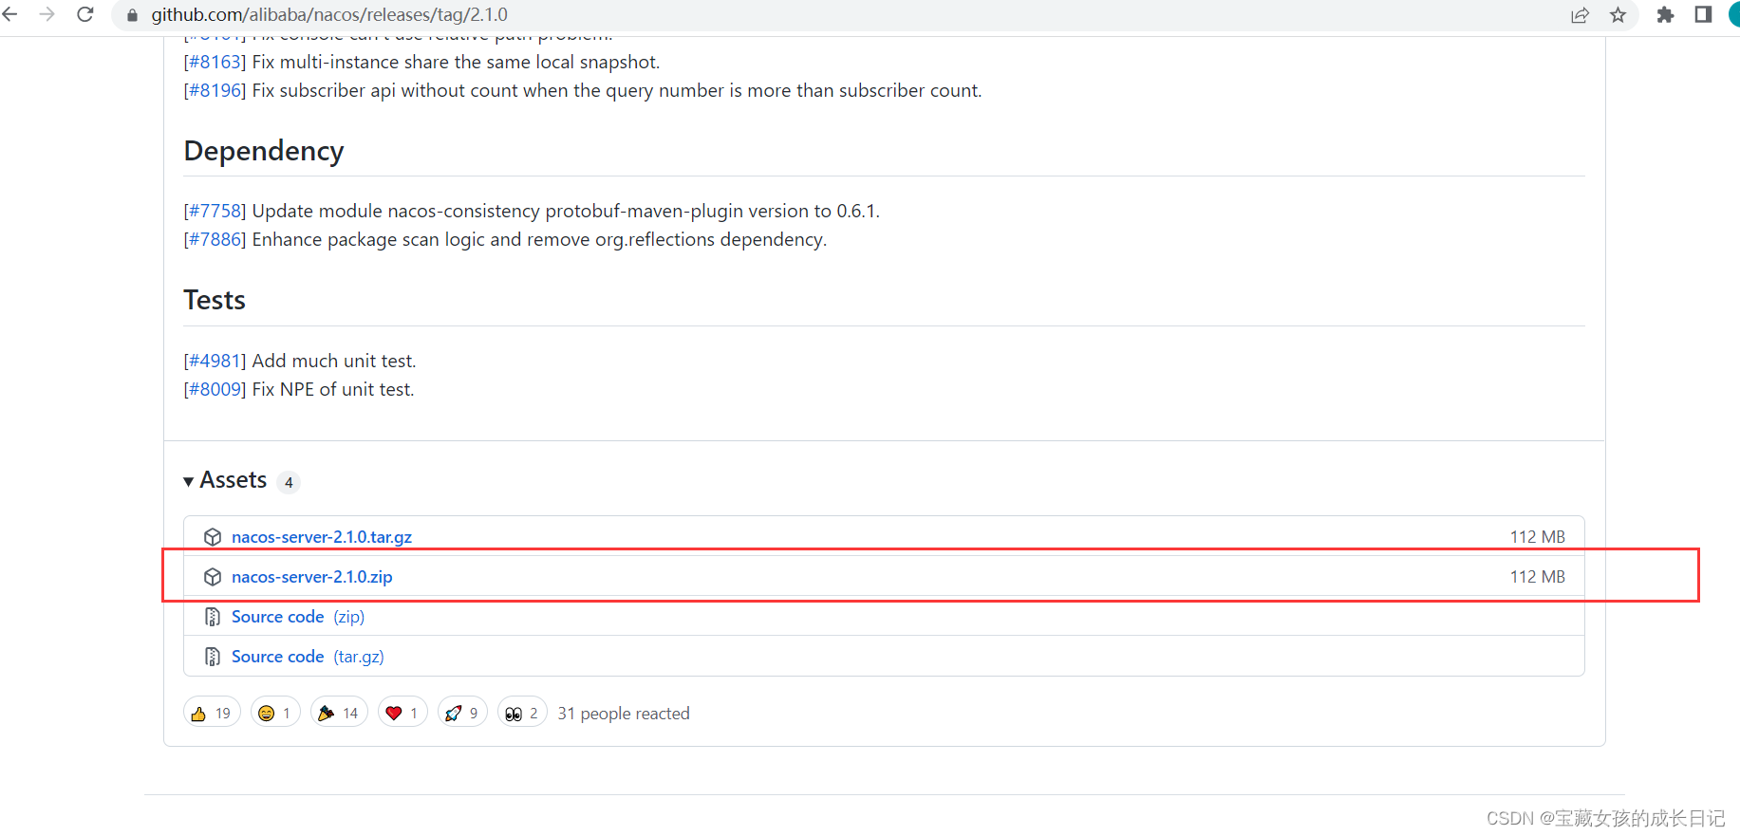Viewport: 1740px width, 836px height.
Task: Download nacos-server-2.1.0.tar.gz
Action: tap(322, 537)
